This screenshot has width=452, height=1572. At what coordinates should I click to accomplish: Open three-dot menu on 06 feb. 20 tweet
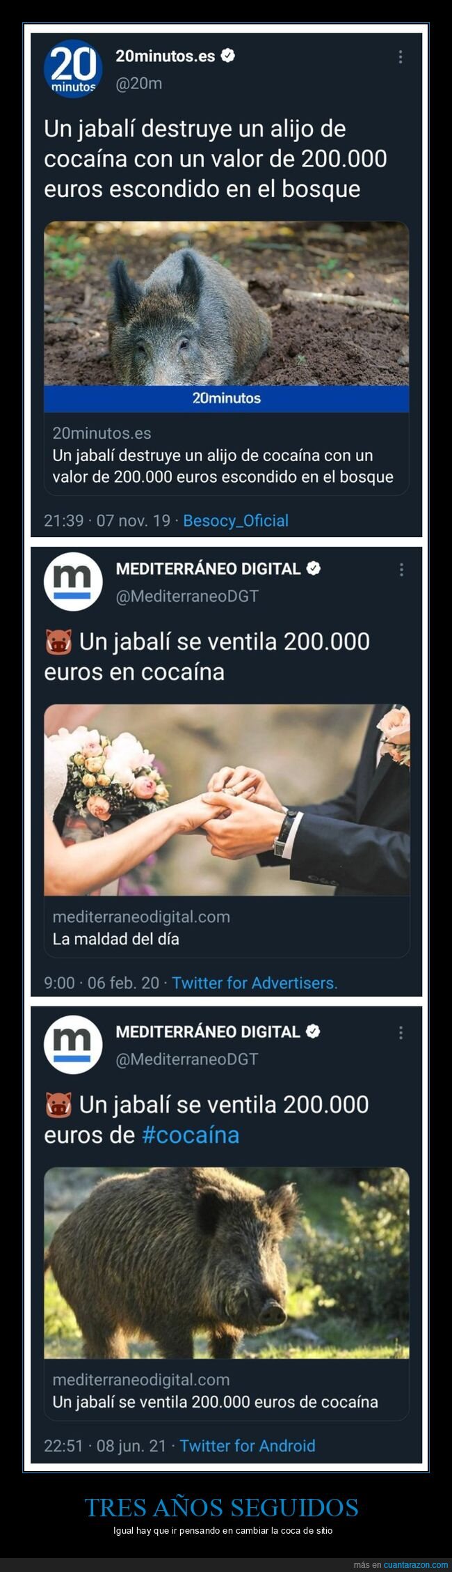401,570
